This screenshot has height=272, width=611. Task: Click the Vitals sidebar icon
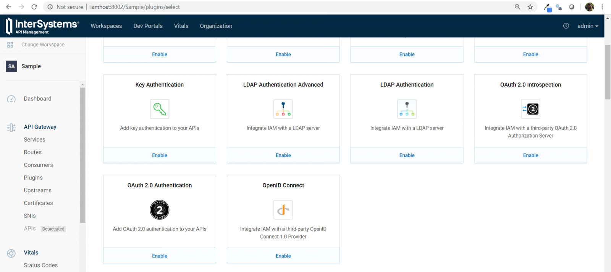click(x=11, y=253)
